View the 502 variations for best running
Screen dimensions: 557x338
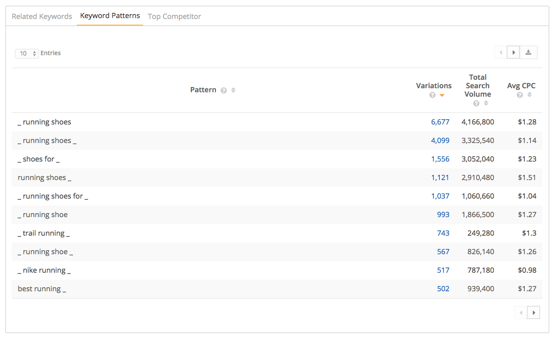click(x=443, y=289)
